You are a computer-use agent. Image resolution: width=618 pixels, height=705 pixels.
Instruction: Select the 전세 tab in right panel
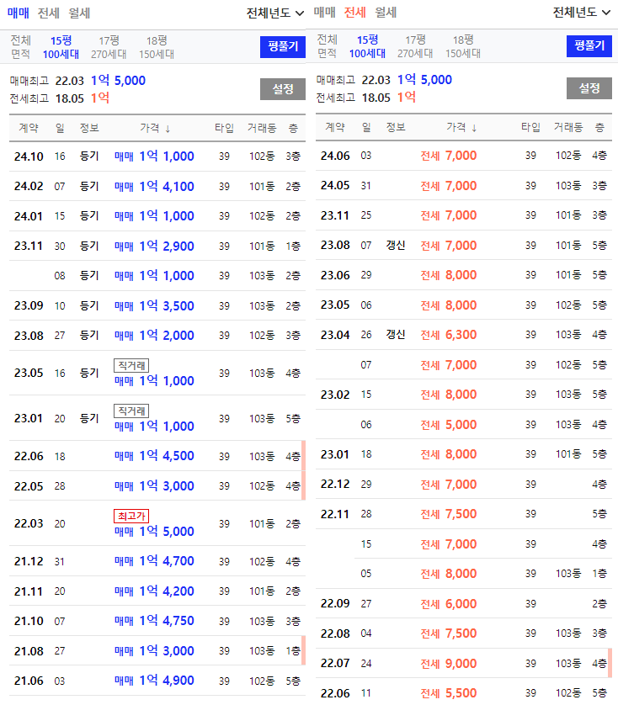[355, 12]
